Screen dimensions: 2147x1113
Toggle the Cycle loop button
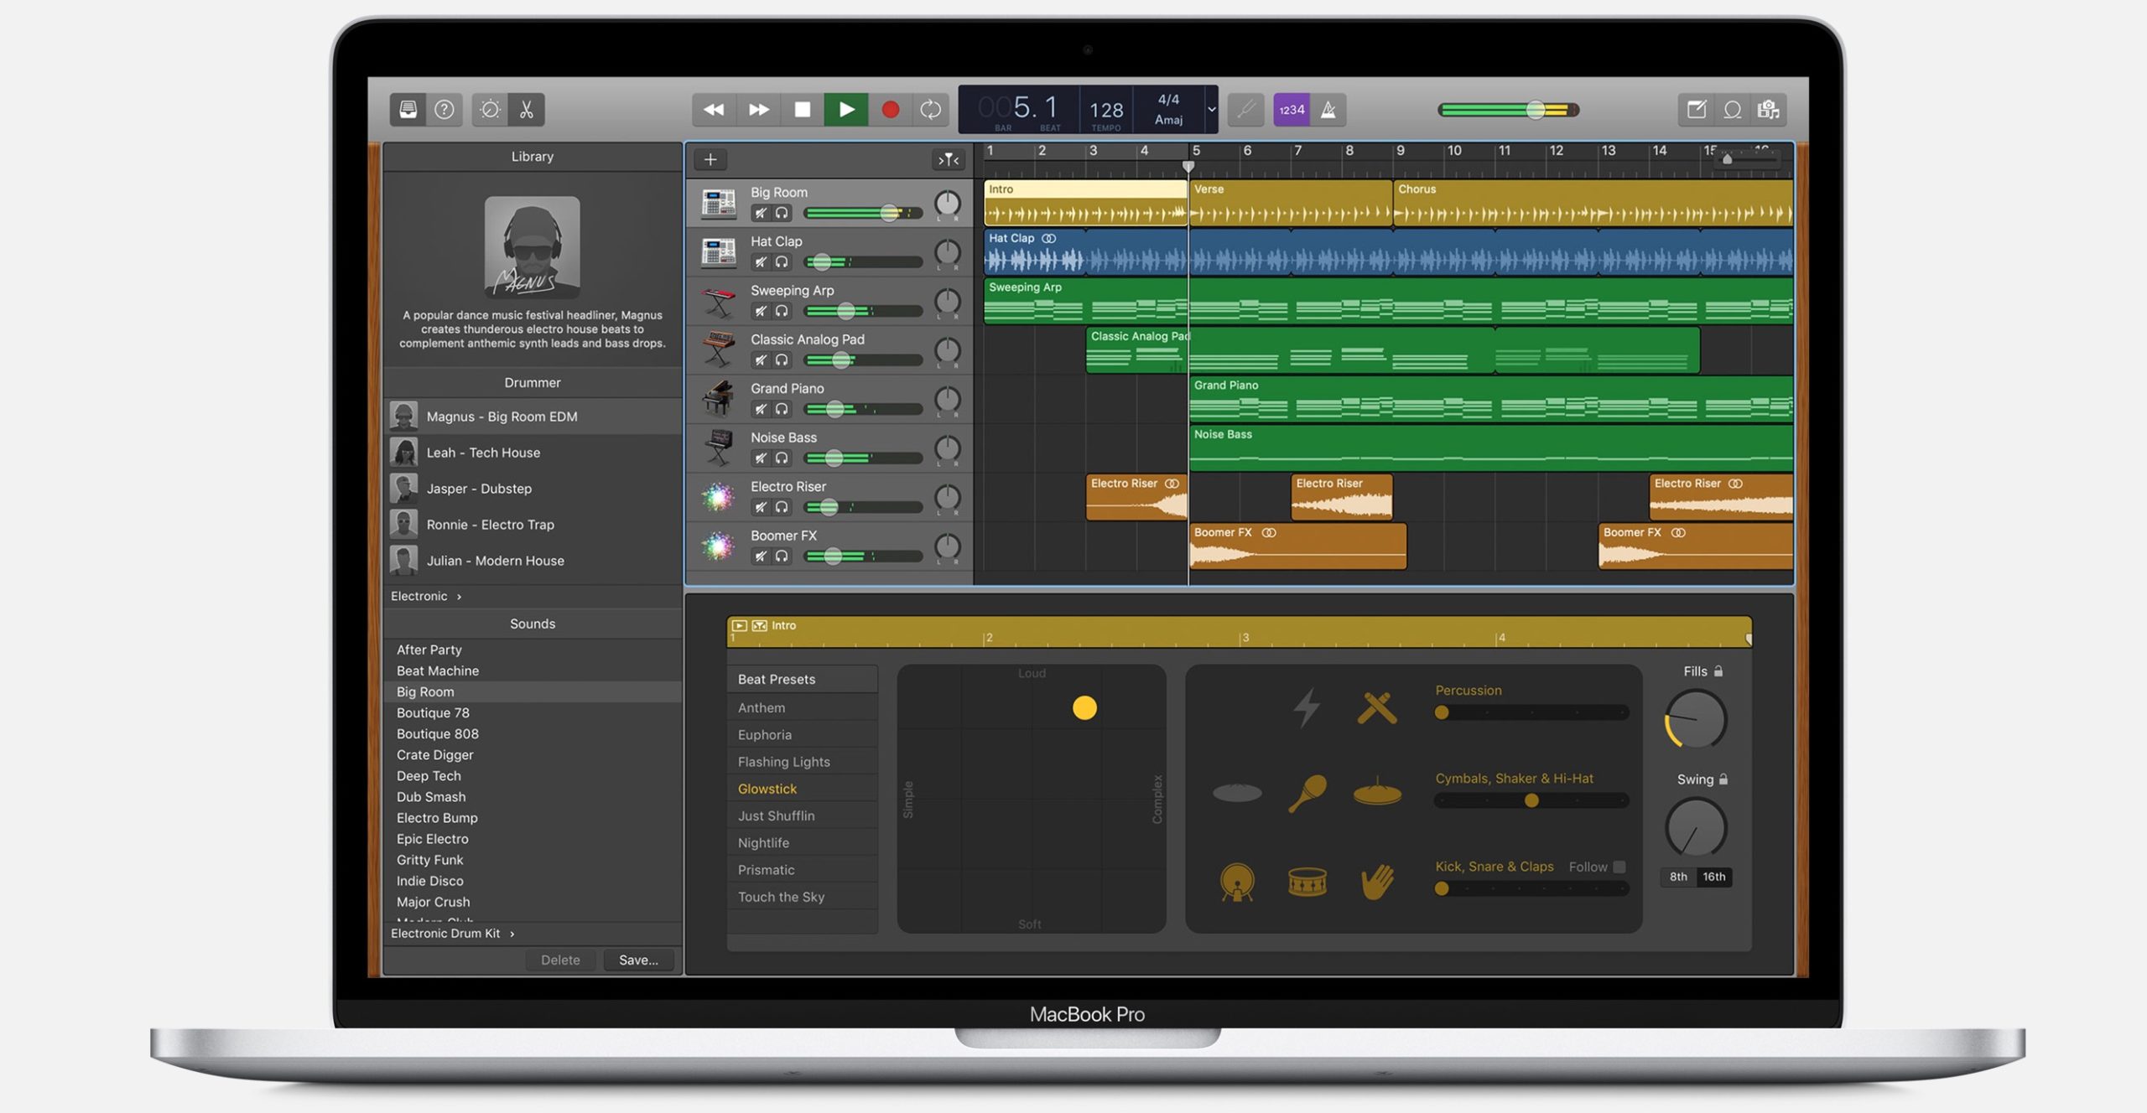pos(931,110)
